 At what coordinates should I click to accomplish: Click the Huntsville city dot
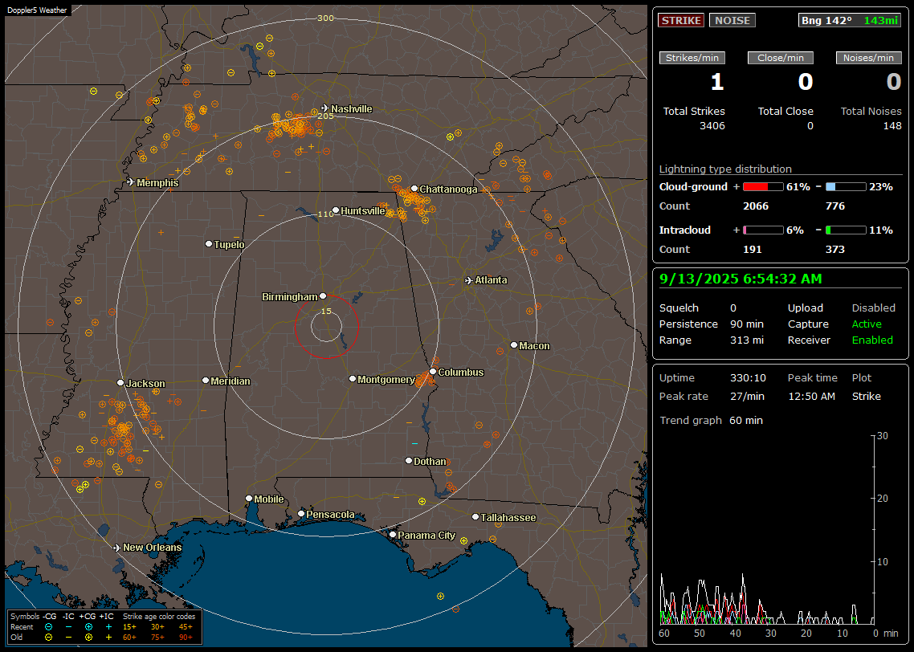[336, 210]
